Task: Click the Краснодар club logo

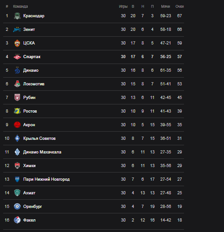Action: click(x=17, y=16)
